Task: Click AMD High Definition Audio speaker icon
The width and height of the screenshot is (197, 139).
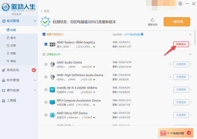Action: [52, 77]
